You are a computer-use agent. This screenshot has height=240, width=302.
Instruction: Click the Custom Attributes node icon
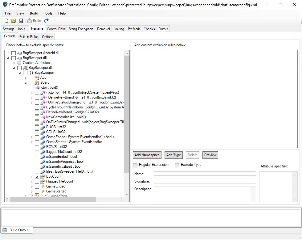pyautogui.click(x=19, y=63)
